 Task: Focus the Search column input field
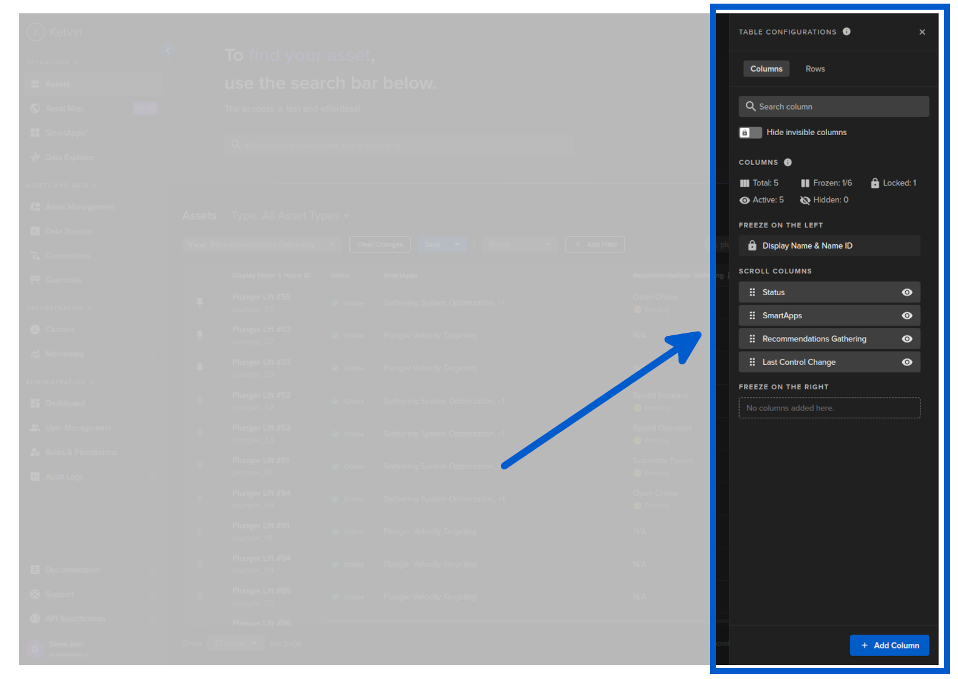(x=840, y=107)
